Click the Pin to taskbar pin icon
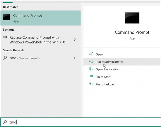 [x=91, y=84]
